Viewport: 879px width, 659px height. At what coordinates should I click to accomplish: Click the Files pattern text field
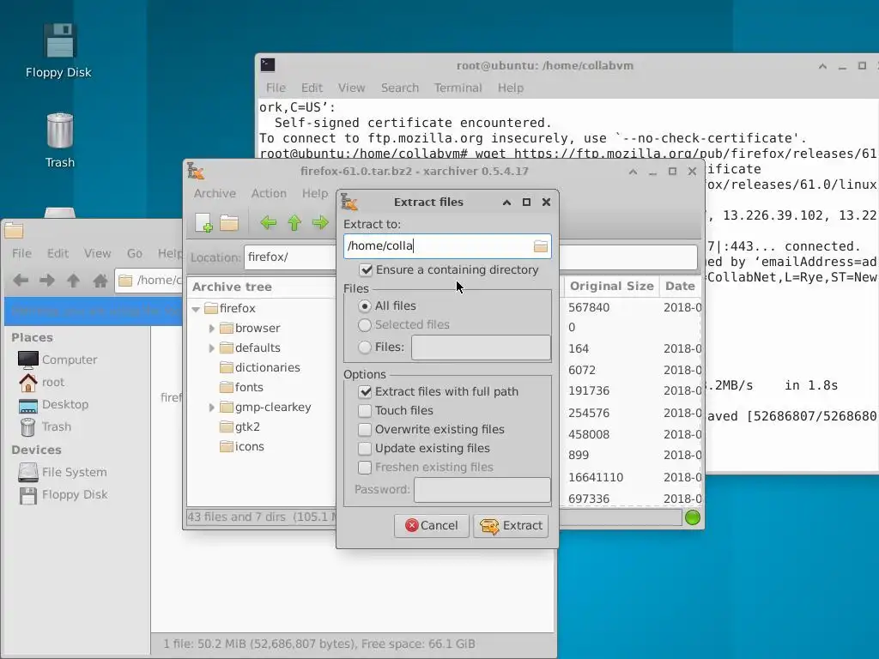481,348
